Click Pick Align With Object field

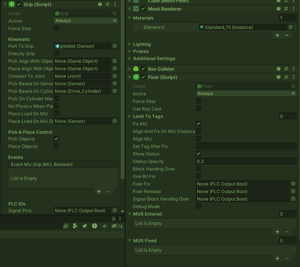click(86, 61)
